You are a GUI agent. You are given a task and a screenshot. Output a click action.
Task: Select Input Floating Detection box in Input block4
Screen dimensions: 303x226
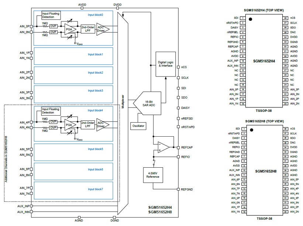tap(51, 111)
